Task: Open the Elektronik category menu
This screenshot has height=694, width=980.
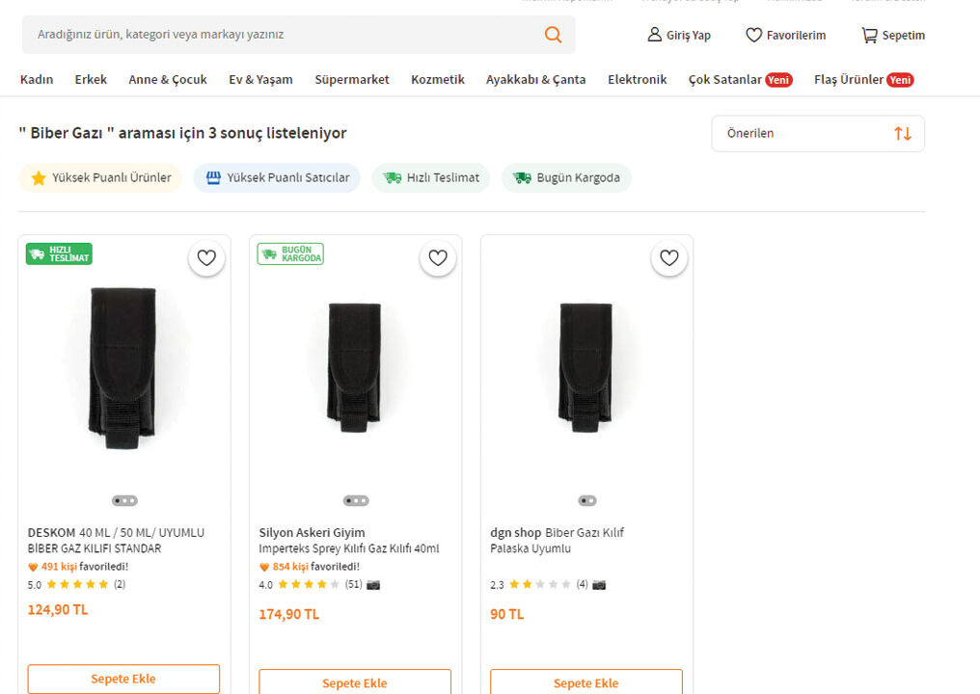Action: click(x=637, y=80)
